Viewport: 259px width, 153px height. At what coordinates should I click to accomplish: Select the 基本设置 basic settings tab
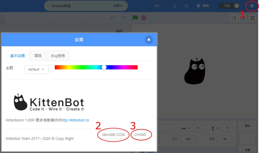(18, 56)
